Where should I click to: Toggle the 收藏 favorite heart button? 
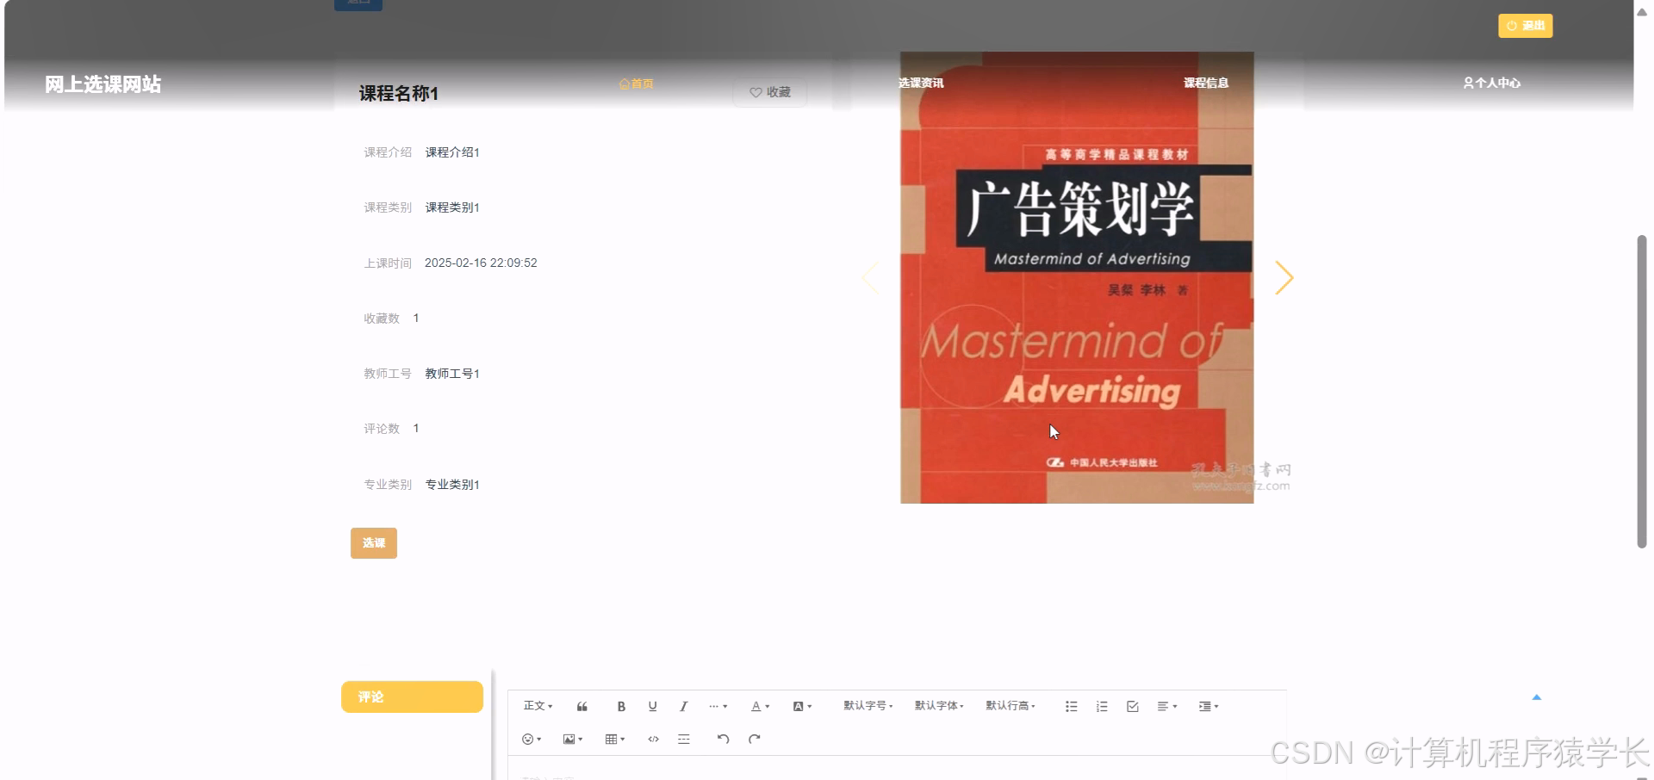[x=769, y=92]
